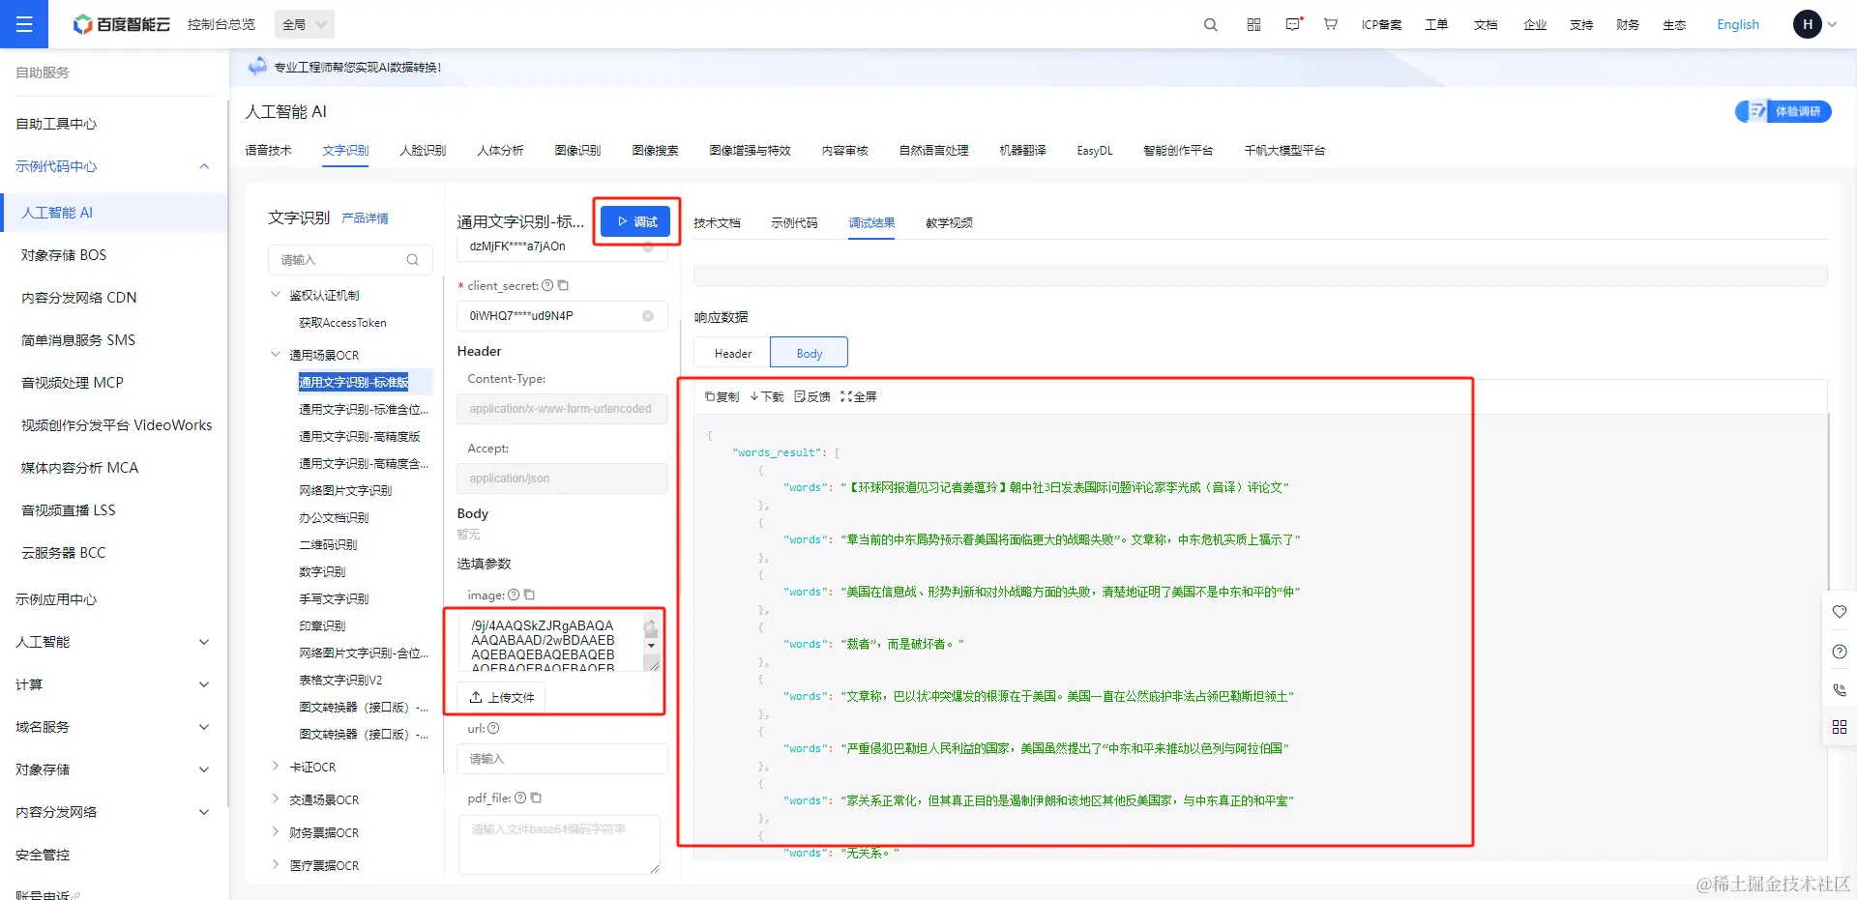Viewport: 1857px width, 900px height.
Task: Open the shopping cart icon
Action: pos(1331,24)
